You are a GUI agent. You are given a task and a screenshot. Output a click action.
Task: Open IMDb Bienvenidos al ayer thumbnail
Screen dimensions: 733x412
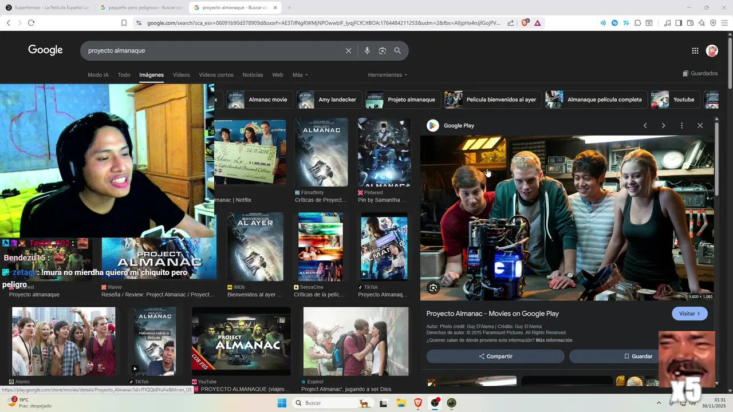[255, 247]
